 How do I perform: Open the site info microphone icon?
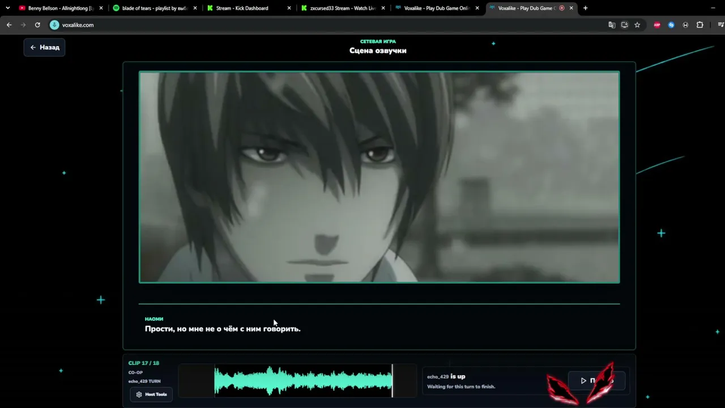[x=54, y=25]
